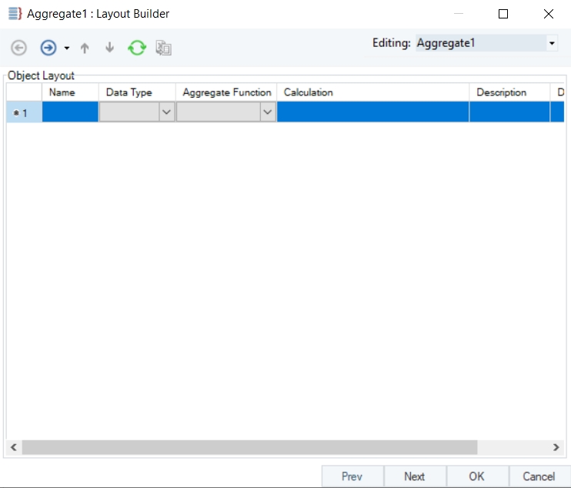Open the forward arrow history dropdown
The width and height of the screenshot is (571, 488).
pyautogui.click(x=67, y=48)
